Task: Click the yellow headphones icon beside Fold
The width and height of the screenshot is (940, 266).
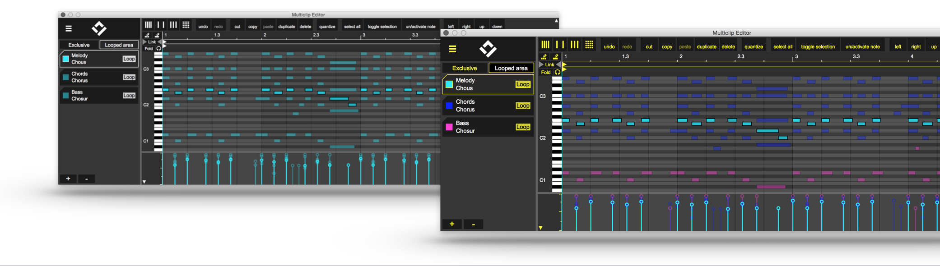Action: click(x=558, y=72)
